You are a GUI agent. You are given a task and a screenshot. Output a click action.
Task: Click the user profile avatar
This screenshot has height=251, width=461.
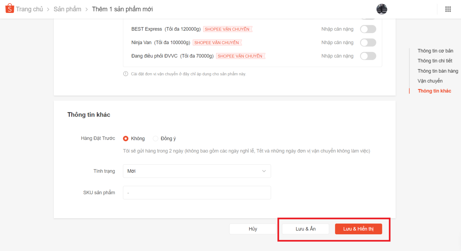[x=381, y=9]
